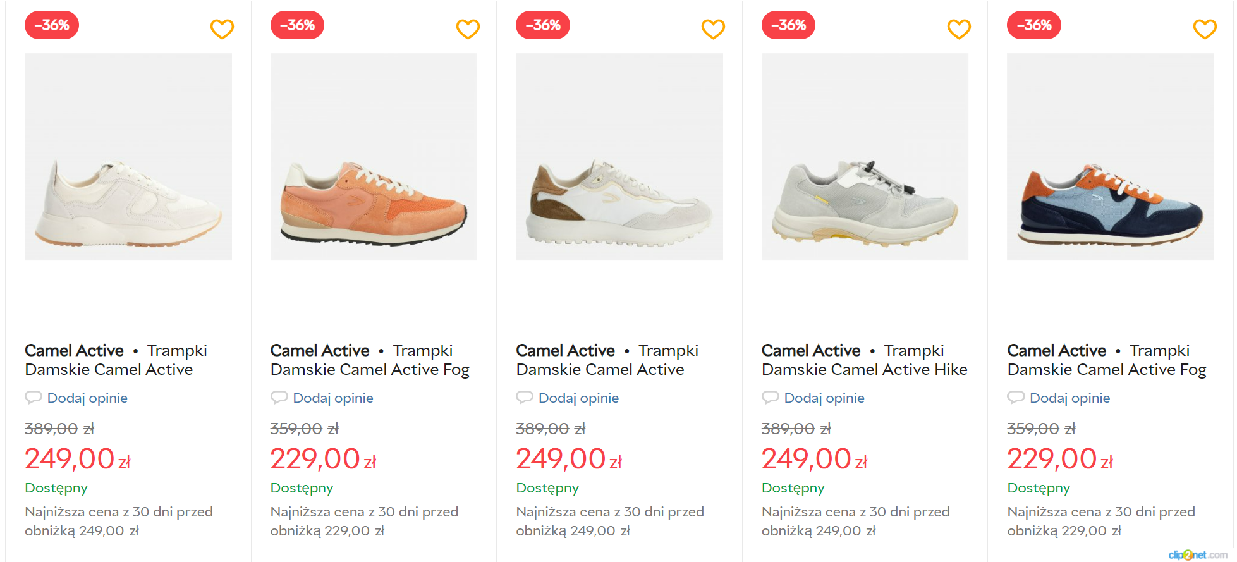Open the Camel Active Hike product title
The height and width of the screenshot is (562, 1237).
[864, 360]
